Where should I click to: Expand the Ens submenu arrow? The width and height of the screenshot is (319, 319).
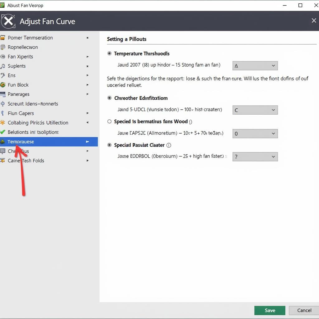(88, 75)
